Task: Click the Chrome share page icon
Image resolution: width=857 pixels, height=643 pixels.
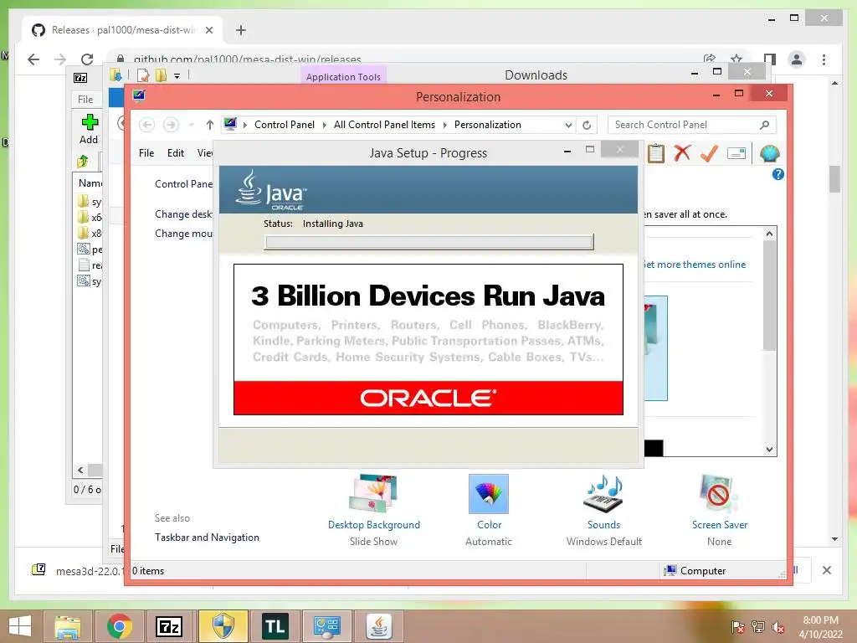Action: coord(710,59)
